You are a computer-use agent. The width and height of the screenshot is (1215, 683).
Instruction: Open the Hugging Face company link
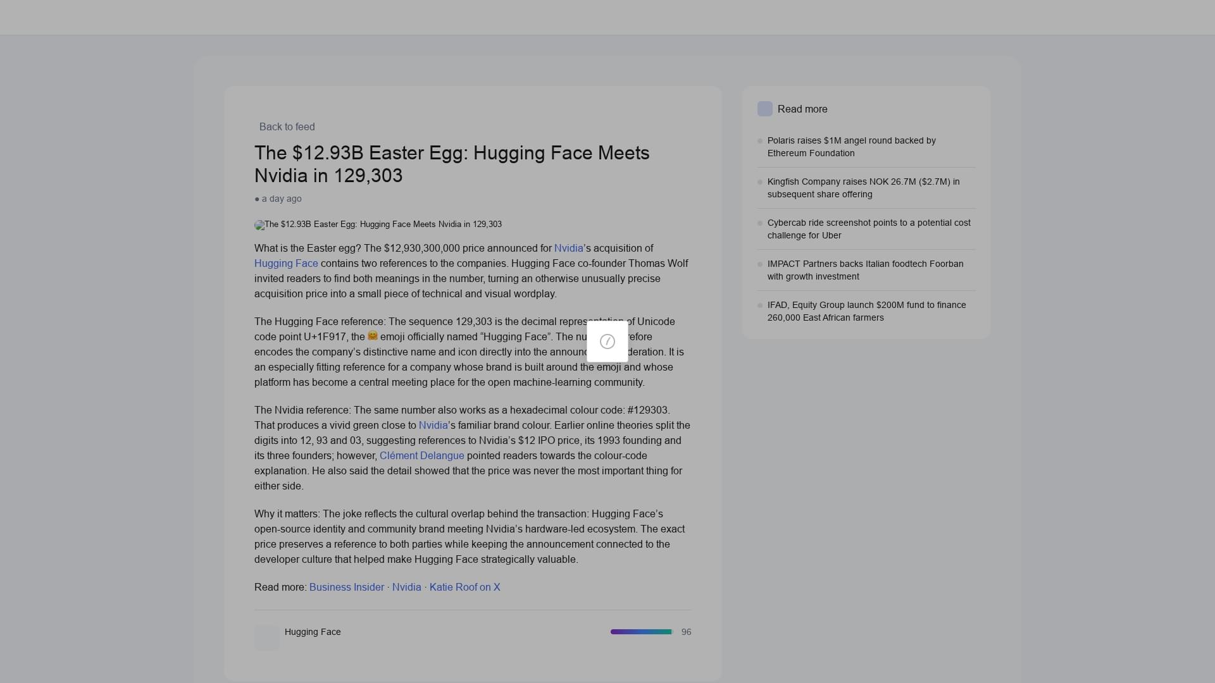point(286,264)
